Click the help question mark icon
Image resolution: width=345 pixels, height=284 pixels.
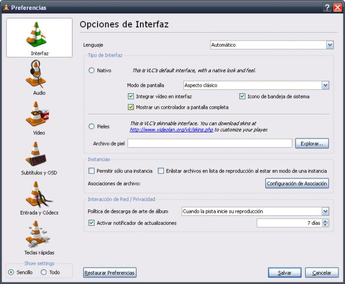pos(327,7)
